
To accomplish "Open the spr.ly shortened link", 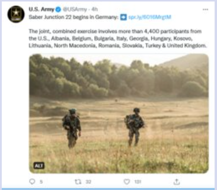I will point(150,17).
